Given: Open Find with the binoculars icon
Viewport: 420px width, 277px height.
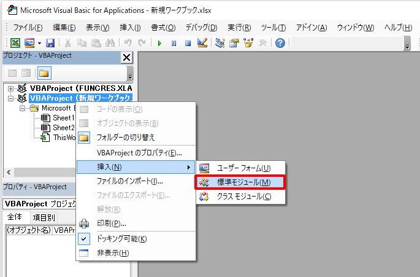Looking at the screenshot, I should point(110,43).
